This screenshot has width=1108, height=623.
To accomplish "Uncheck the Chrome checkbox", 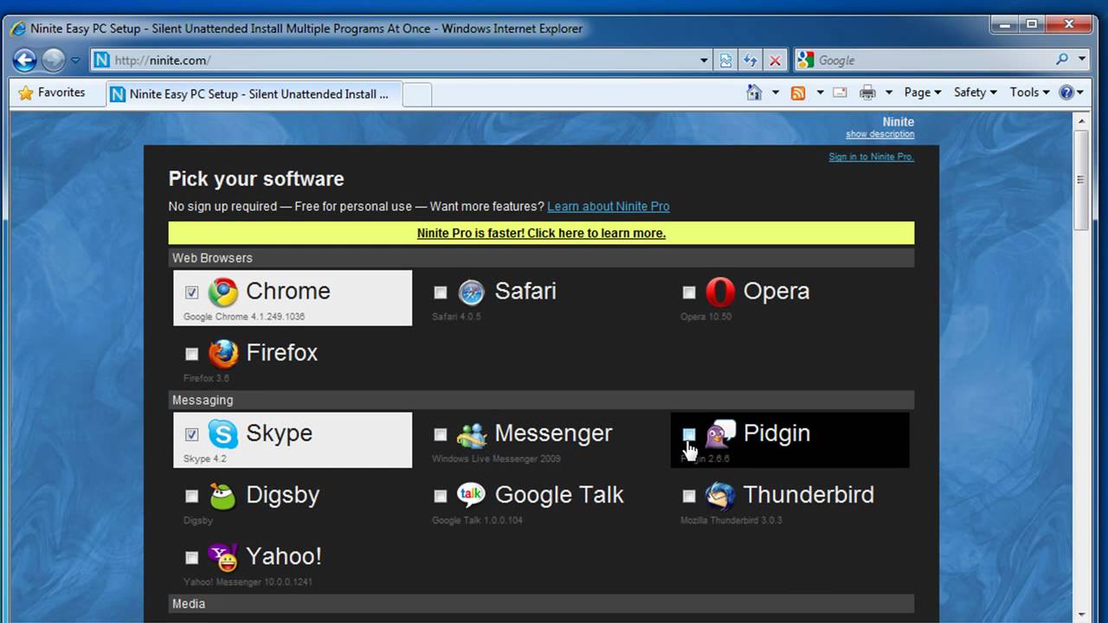I will coord(191,292).
